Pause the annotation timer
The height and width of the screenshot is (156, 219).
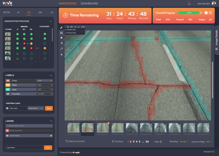(205, 13)
